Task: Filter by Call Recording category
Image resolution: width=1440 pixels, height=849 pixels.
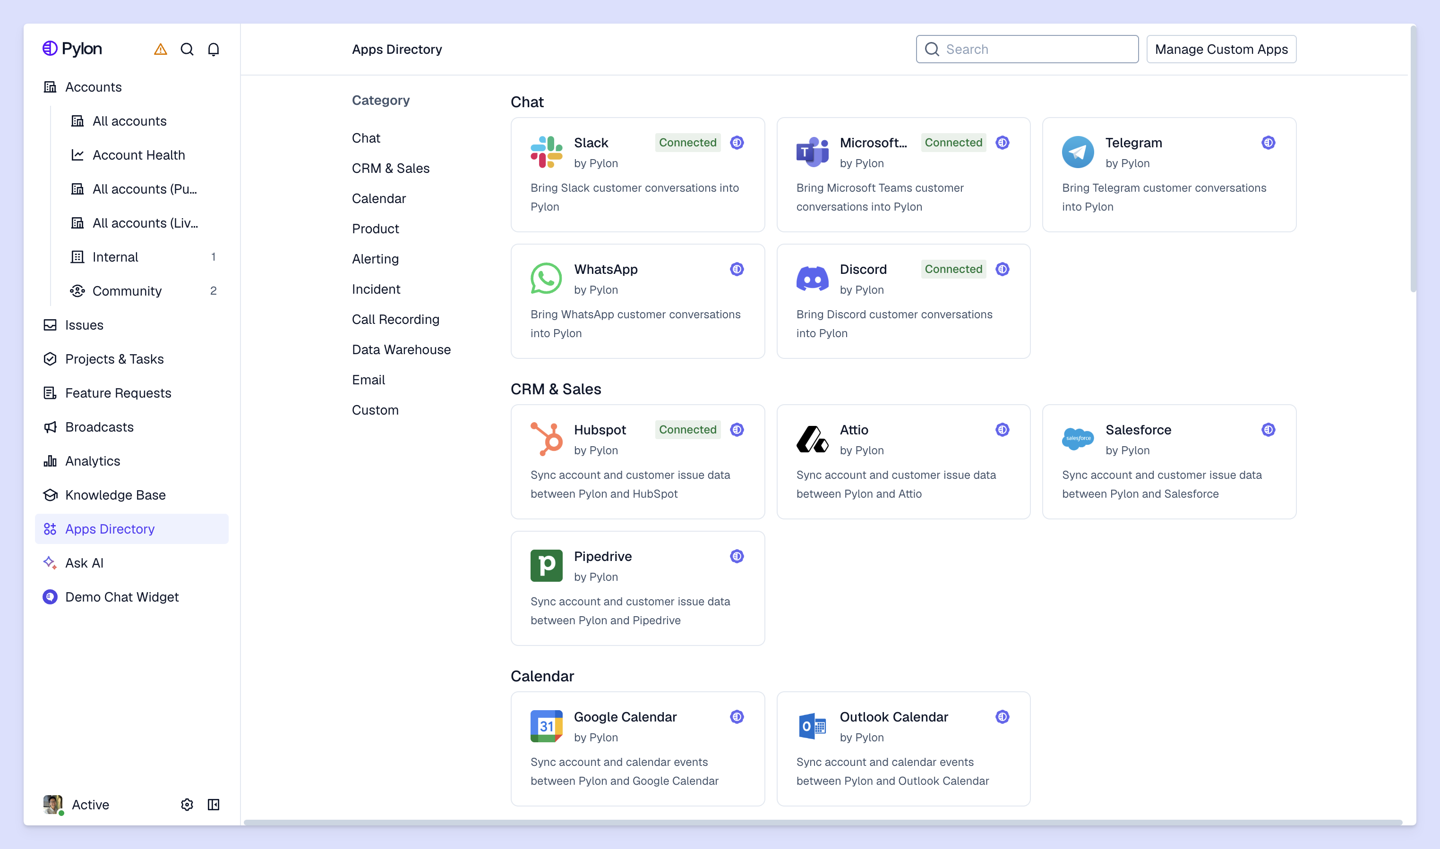Action: click(395, 319)
